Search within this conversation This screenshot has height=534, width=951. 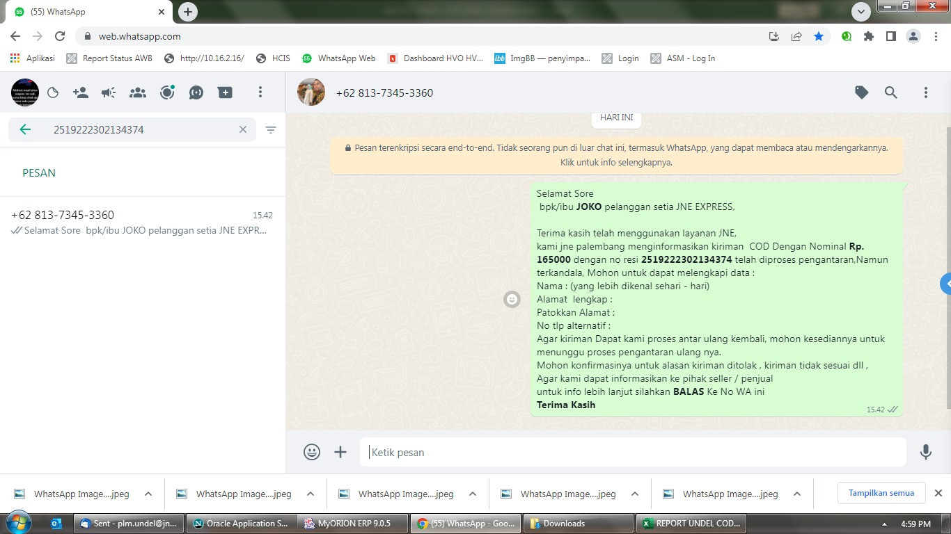(x=891, y=92)
